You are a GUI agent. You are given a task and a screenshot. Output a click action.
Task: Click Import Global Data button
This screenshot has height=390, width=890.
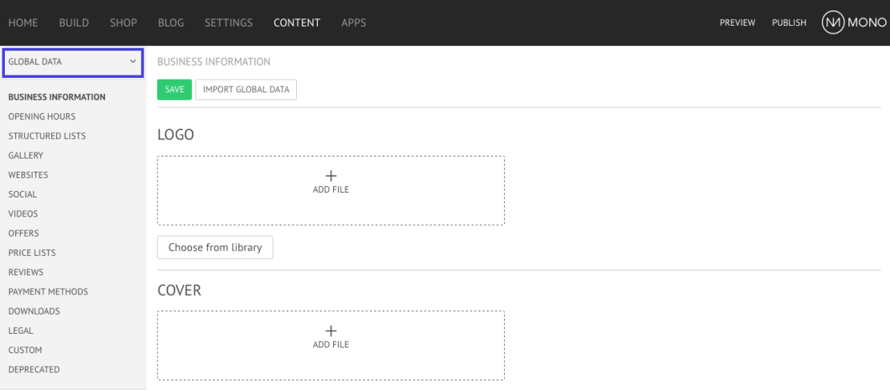click(x=246, y=90)
